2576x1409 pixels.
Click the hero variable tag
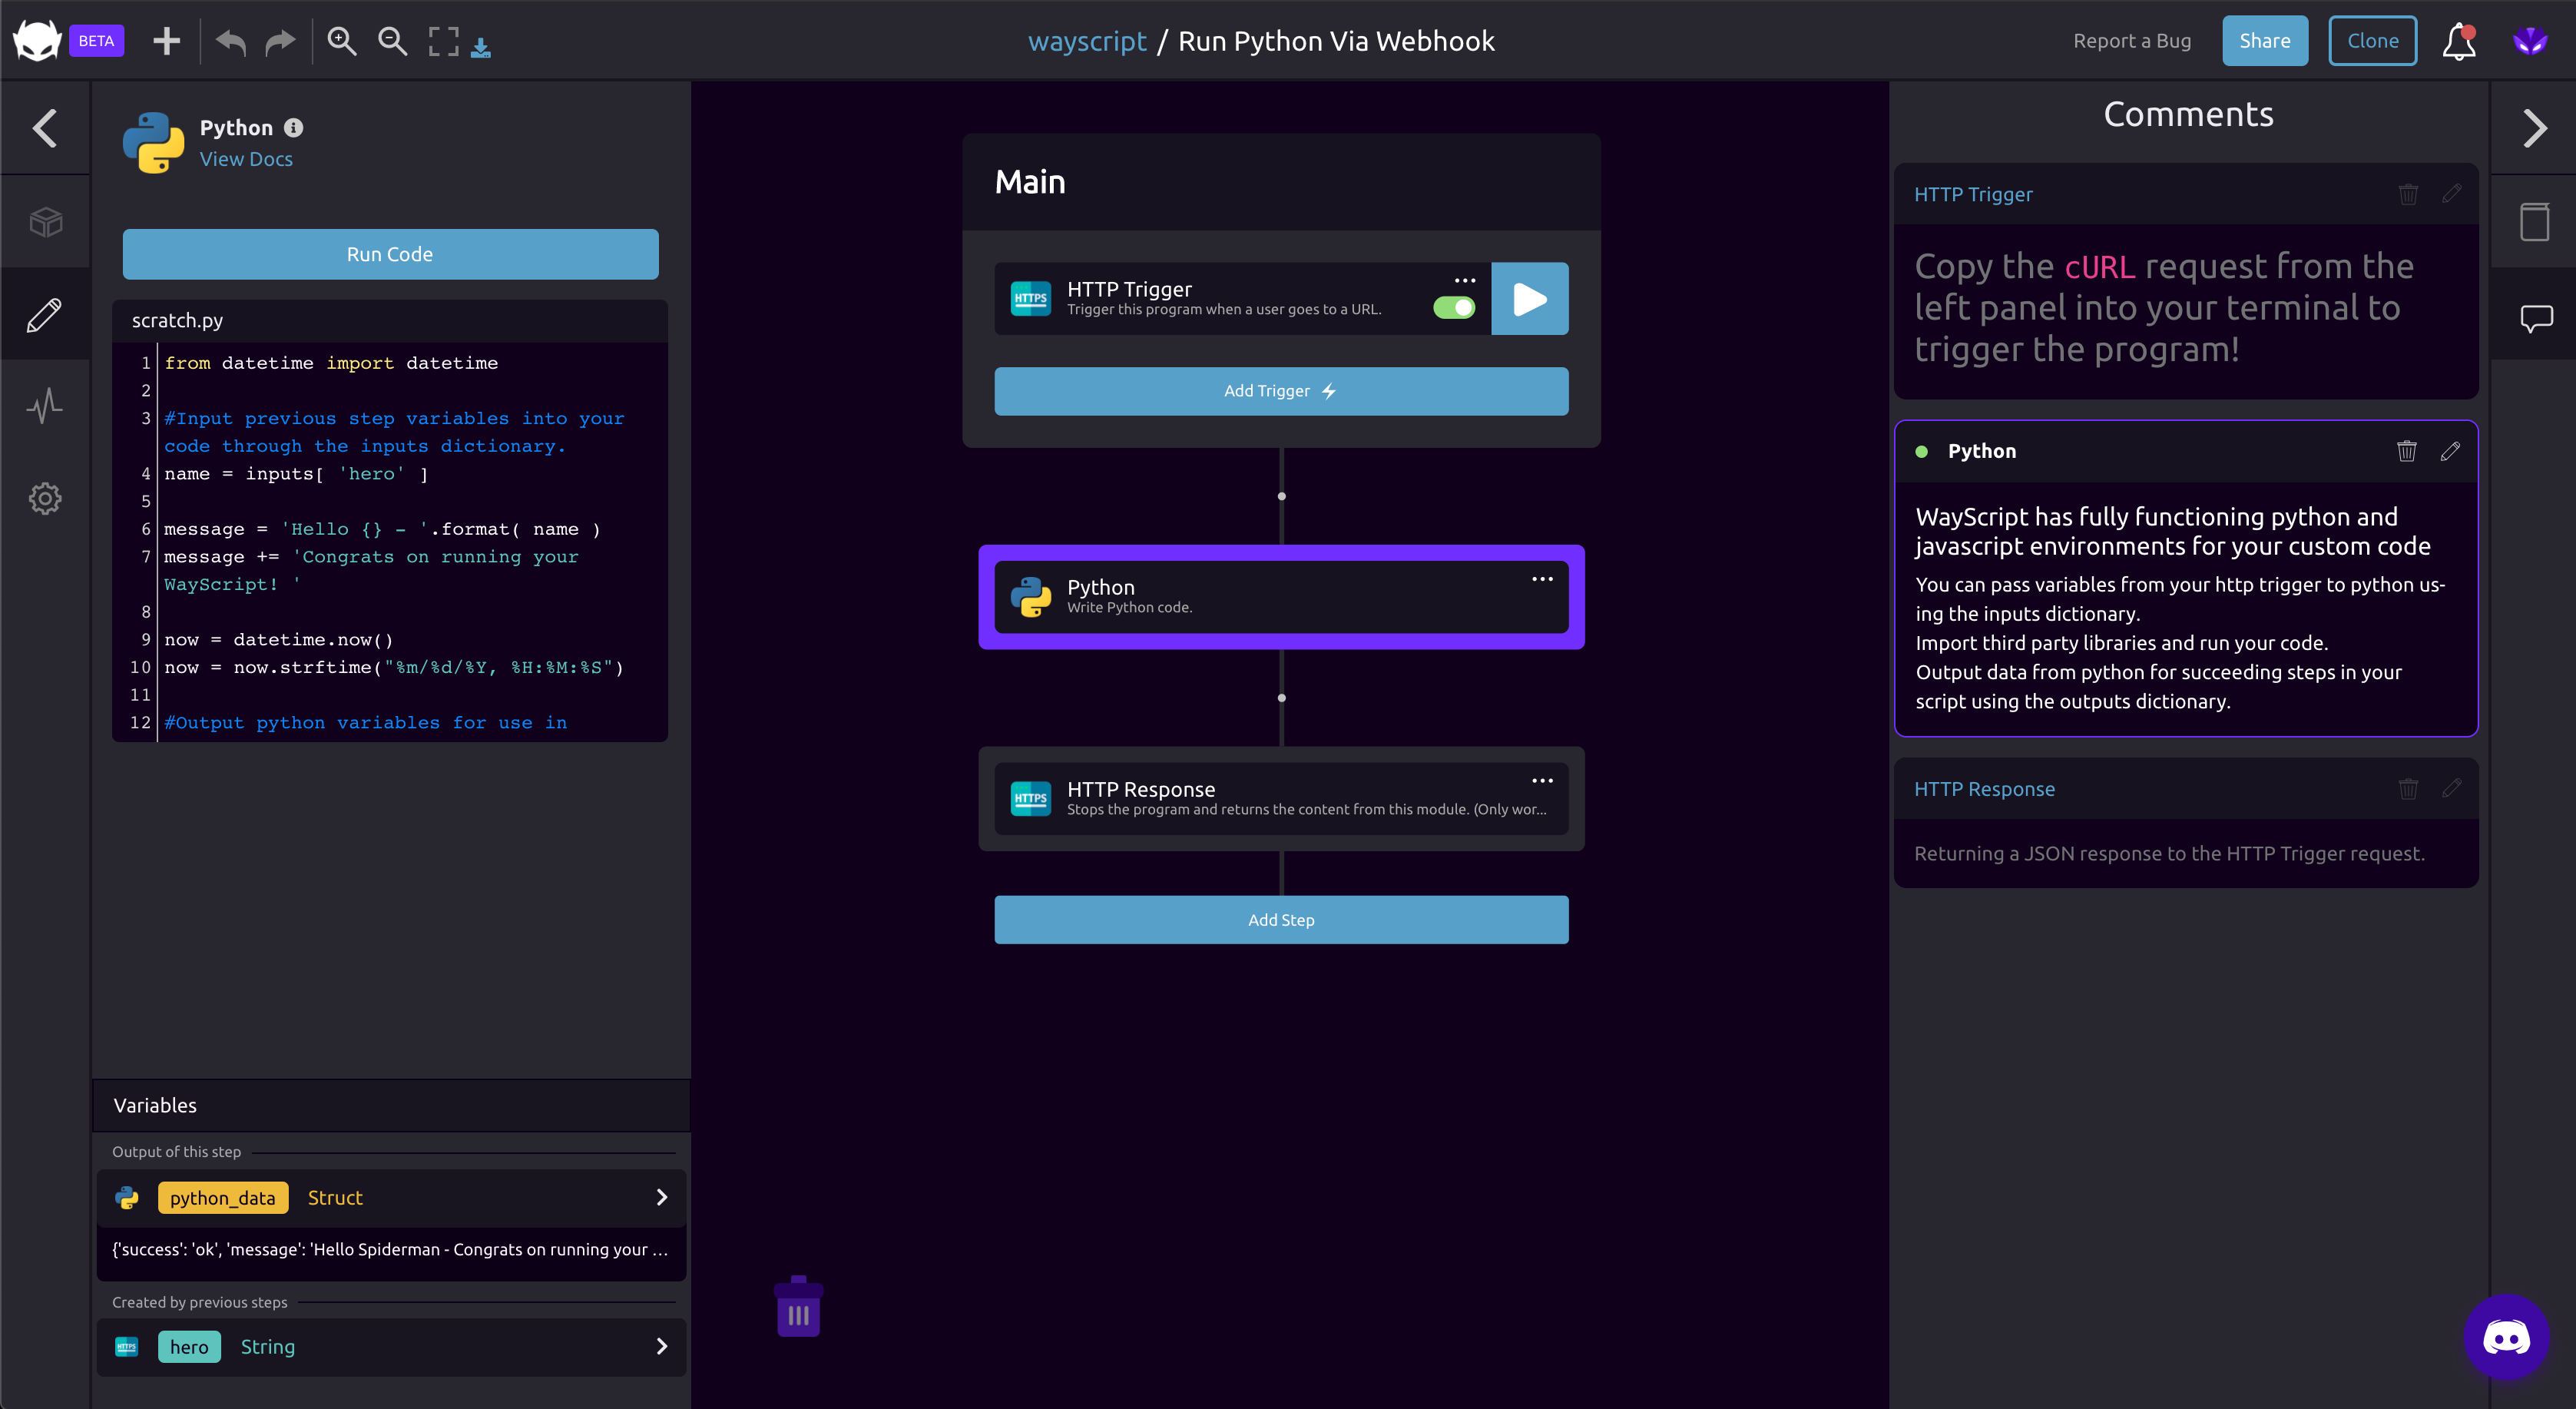tap(189, 1346)
